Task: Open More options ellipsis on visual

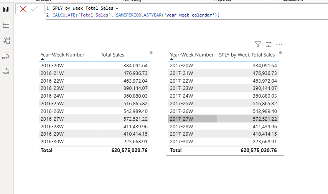Action: coord(279,44)
